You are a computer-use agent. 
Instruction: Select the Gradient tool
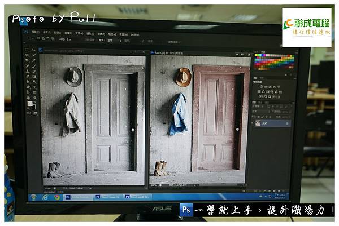pyautogui.click(x=34, y=76)
